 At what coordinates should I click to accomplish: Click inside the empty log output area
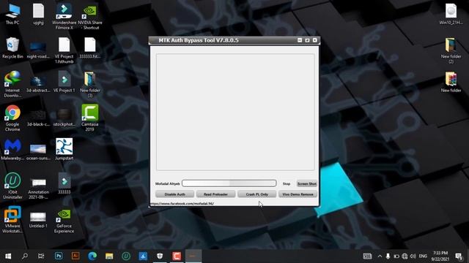235,112
